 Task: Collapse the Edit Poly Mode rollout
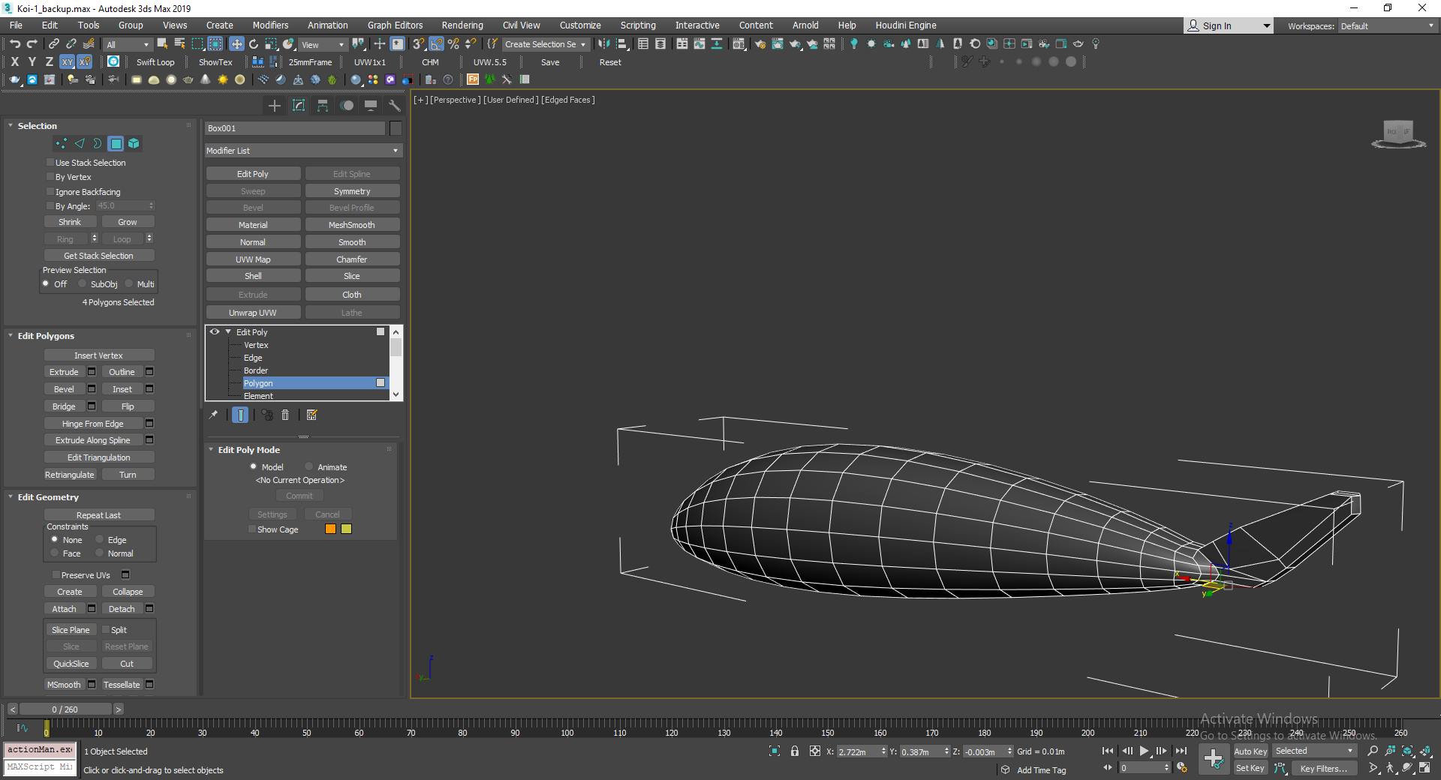(211, 449)
